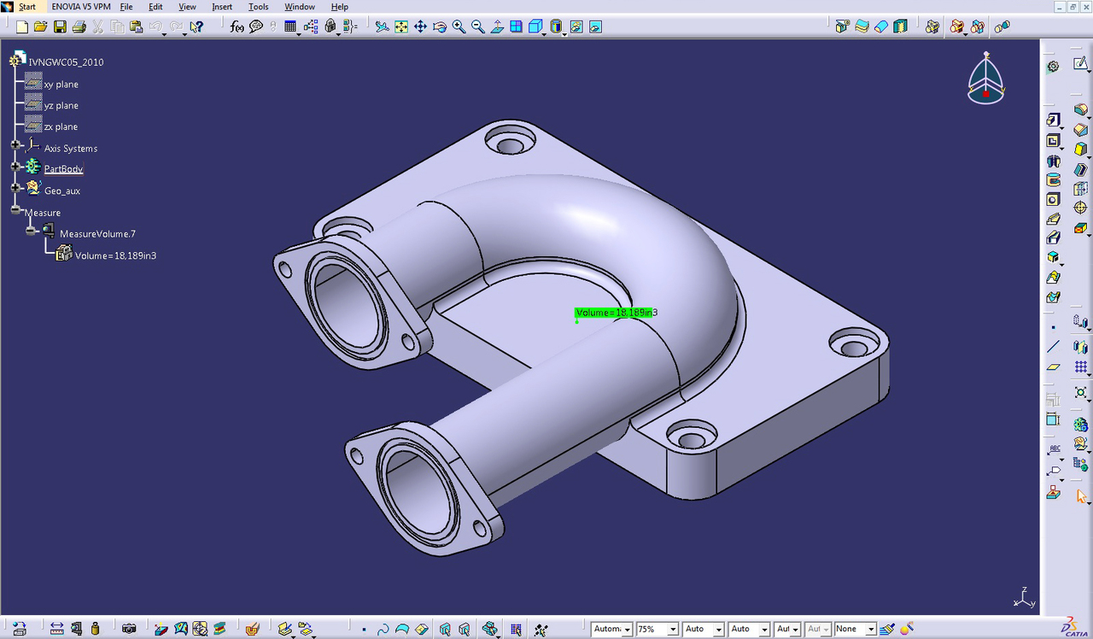
Task: Open the Start menu
Action: [27, 7]
